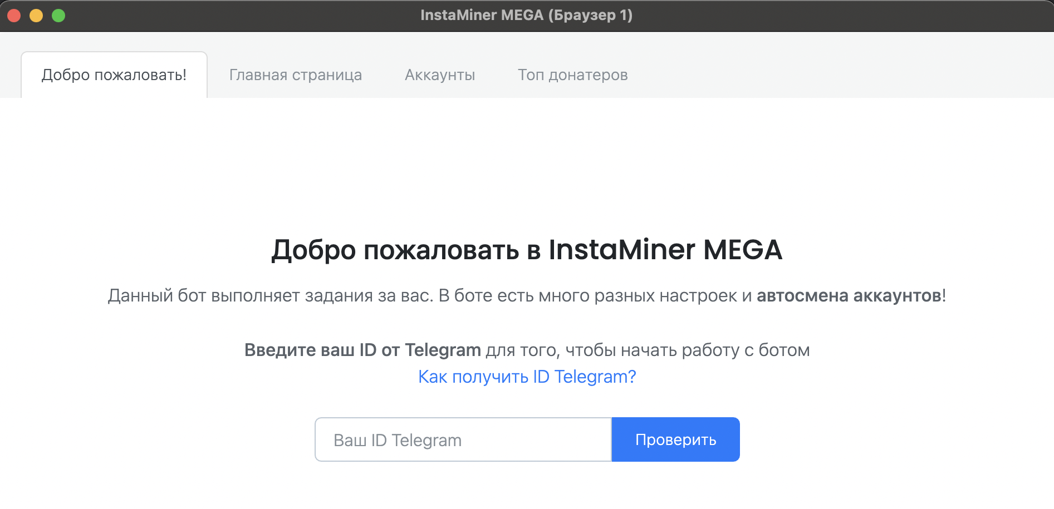Activate the Проверить submit control
Viewport: 1054px width, 509px height.
[675, 439]
